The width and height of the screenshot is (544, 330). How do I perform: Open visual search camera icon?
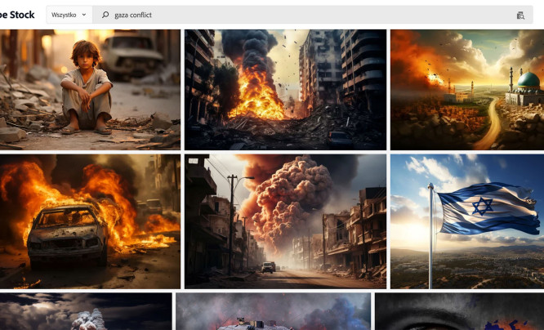click(x=520, y=16)
